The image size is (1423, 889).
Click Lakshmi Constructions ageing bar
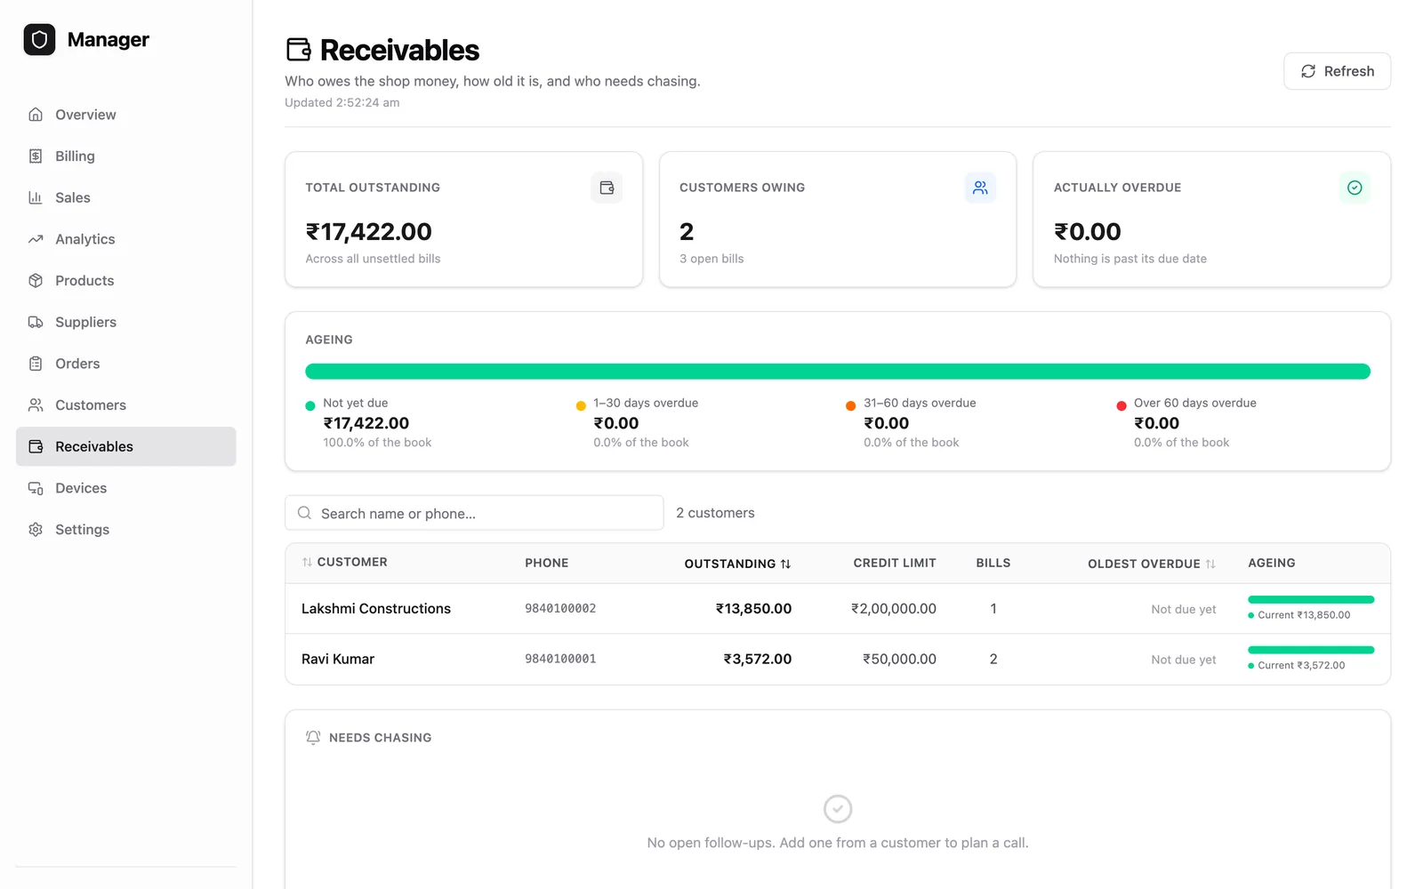[1311, 599]
